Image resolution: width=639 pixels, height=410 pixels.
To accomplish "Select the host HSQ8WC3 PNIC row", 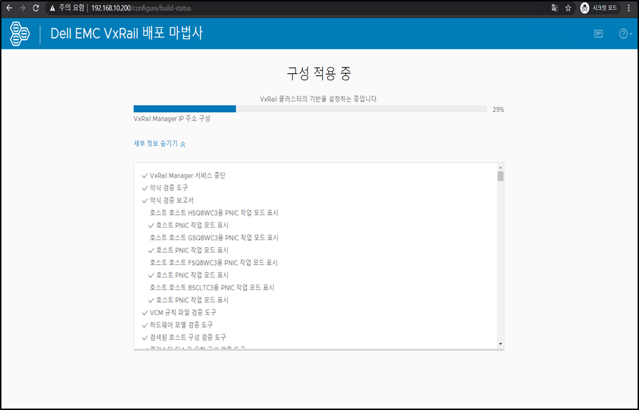I will pyautogui.click(x=214, y=213).
